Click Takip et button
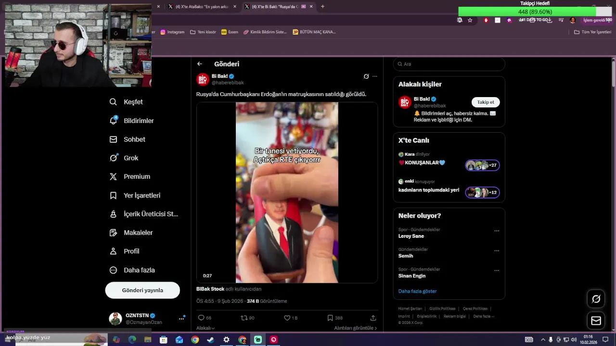 [486, 102]
